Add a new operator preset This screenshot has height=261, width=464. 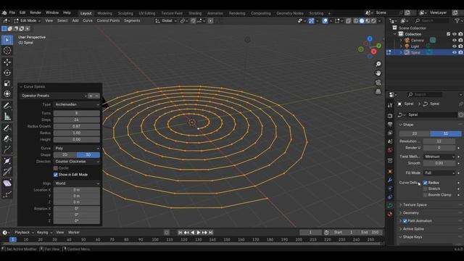(91, 96)
